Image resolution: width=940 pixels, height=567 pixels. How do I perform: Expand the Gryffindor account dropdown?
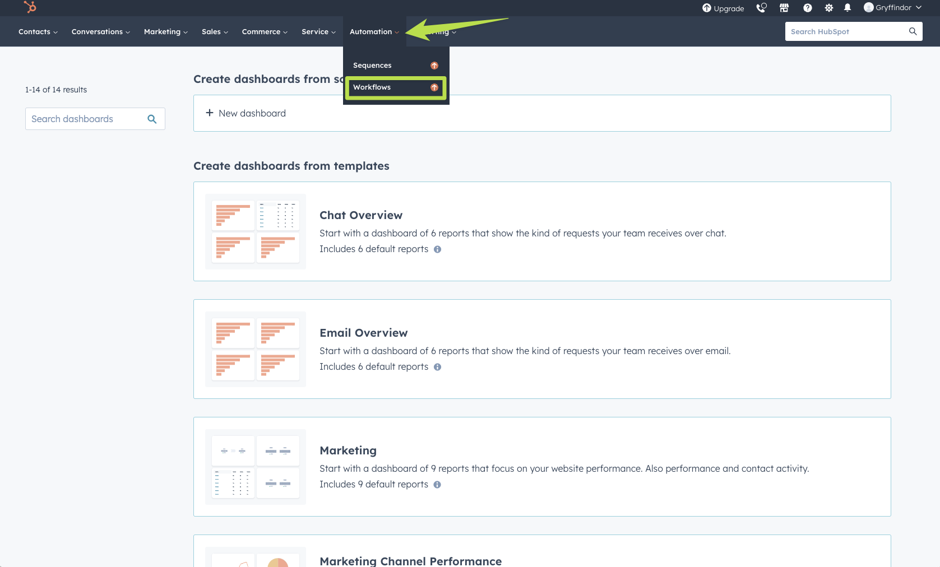pos(892,8)
